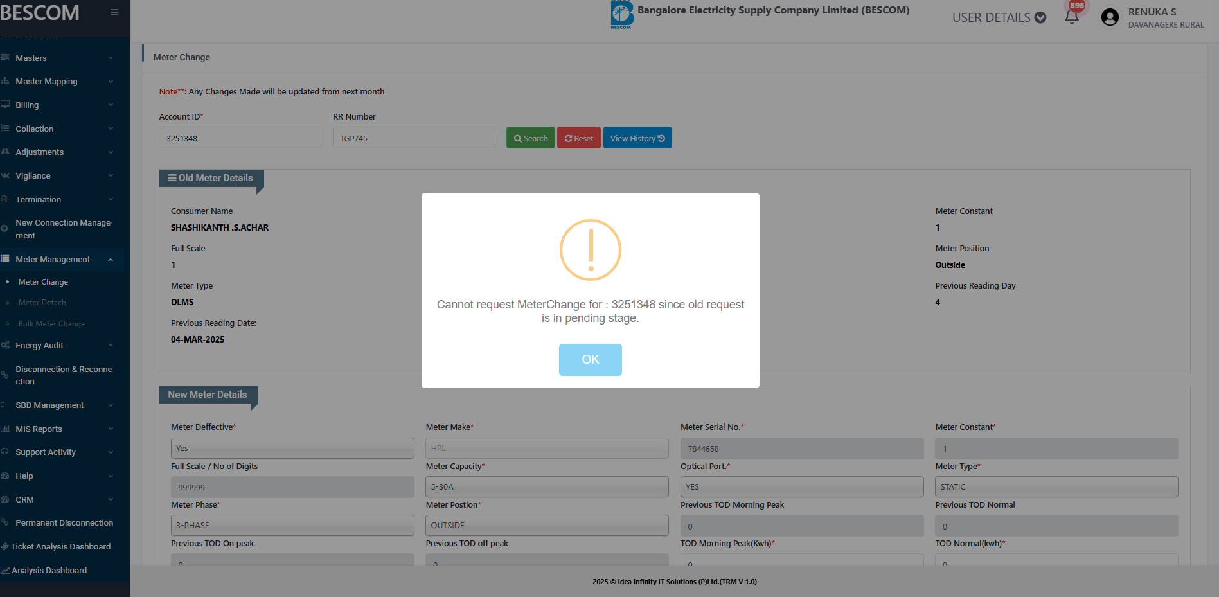The height and width of the screenshot is (597, 1219).
Task: Expand Adjustments in the sidebar
Action: pyautogui.click(x=62, y=152)
